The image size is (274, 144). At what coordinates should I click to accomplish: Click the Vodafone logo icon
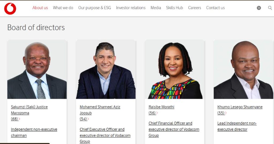pos(10,9)
